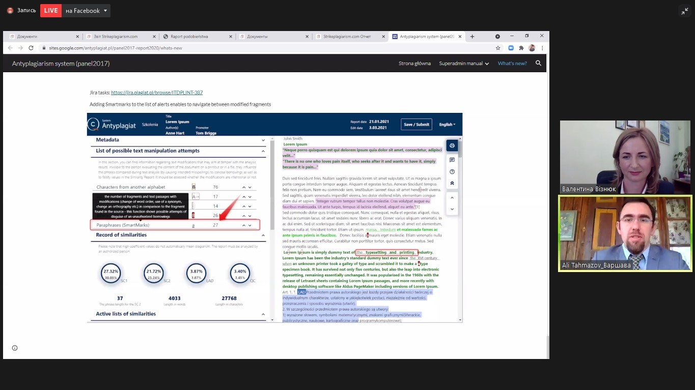Reload the current page
The height and width of the screenshot is (390, 695).
[31, 48]
